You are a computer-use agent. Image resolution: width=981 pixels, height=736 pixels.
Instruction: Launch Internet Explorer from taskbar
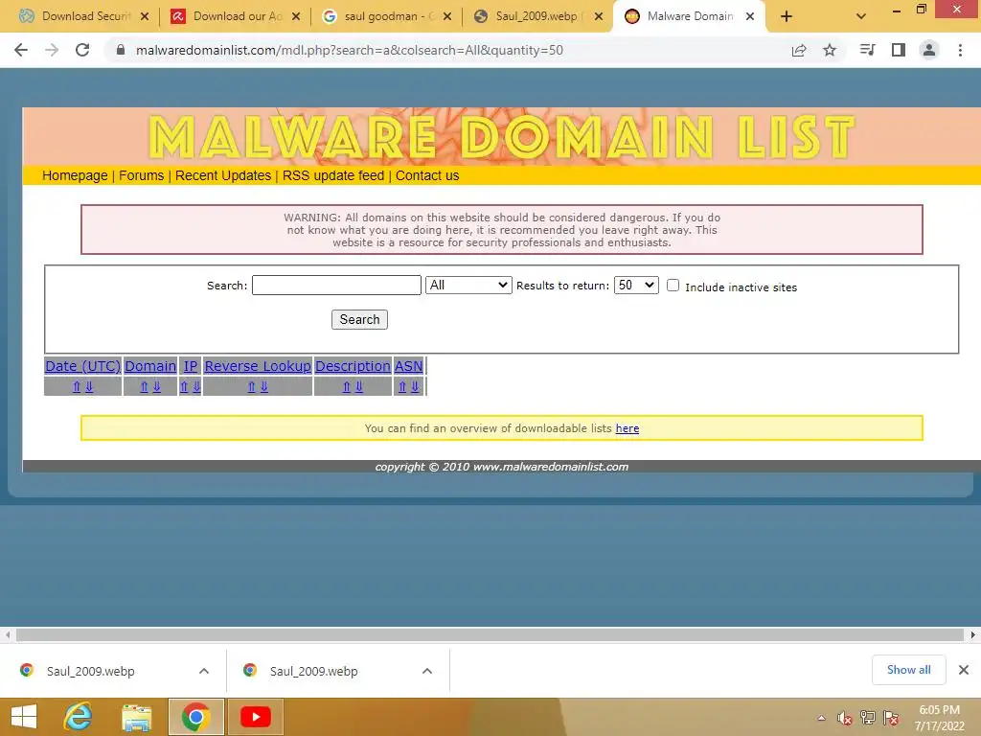click(79, 717)
